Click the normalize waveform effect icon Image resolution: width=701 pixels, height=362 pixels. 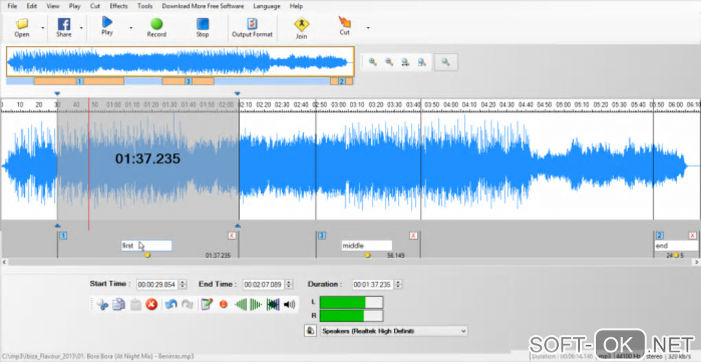pos(273,305)
